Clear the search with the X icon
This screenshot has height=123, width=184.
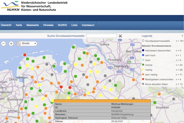pos(120,36)
